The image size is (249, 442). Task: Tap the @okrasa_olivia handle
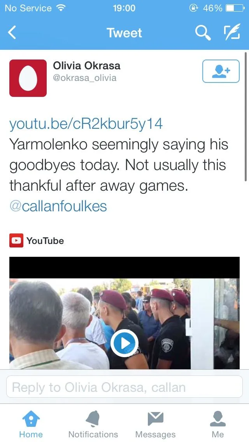click(x=84, y=78)
